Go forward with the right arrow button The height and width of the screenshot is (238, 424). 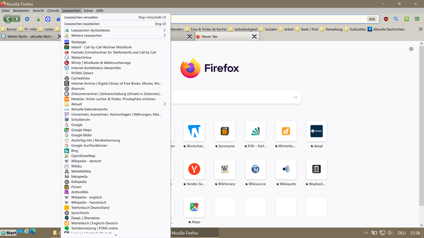tap(17, 19)
